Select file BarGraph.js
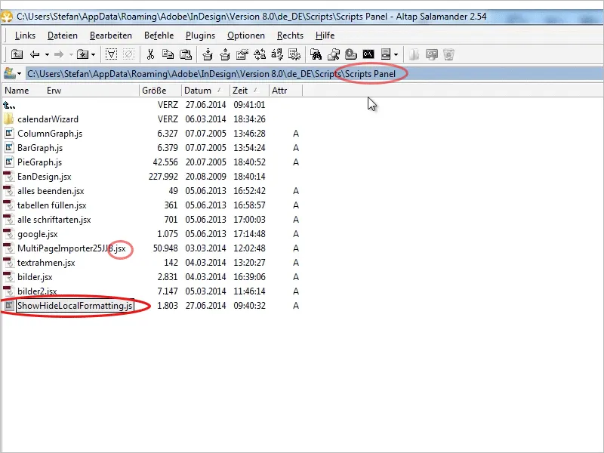Viewport: 604px width, 453px height. [40, 148]
